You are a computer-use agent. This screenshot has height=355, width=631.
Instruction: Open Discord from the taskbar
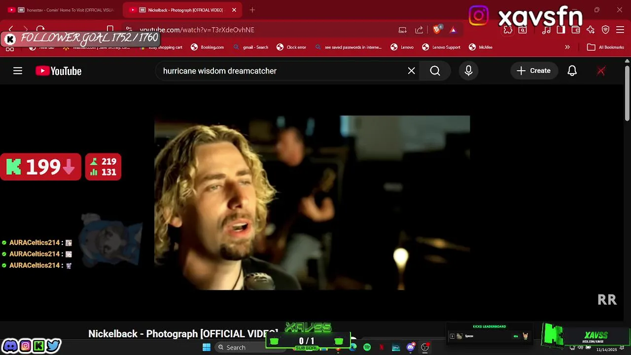pyautogui.click(x=410, y=347)
